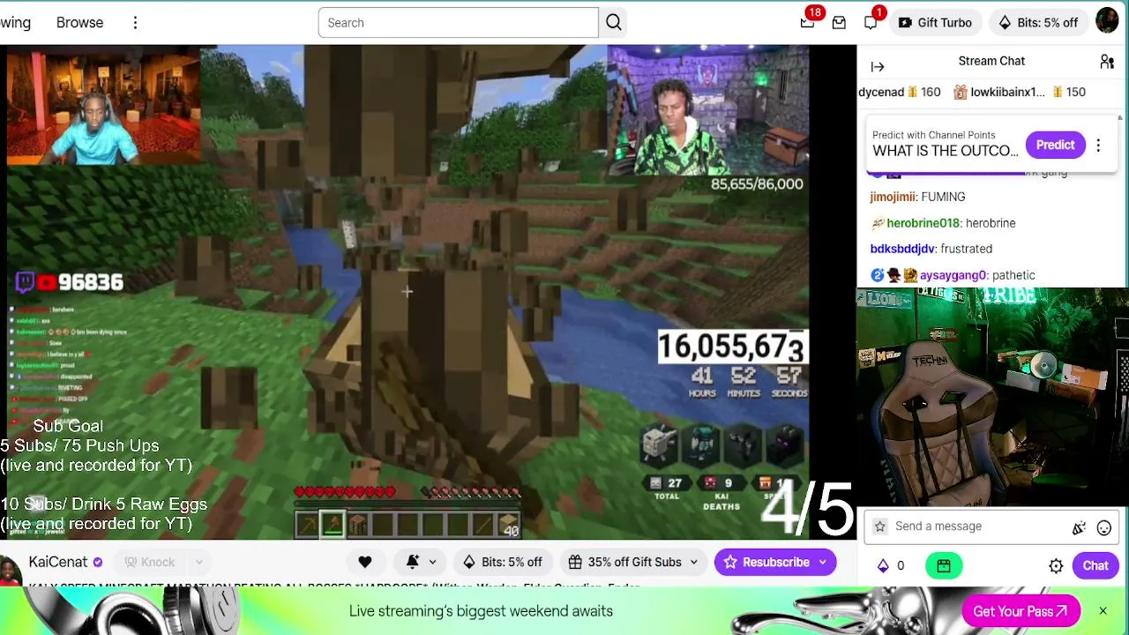Open notifications inbox showing 18
The width and height of the screenshot is (1129, 635).
tap(807, 22)
